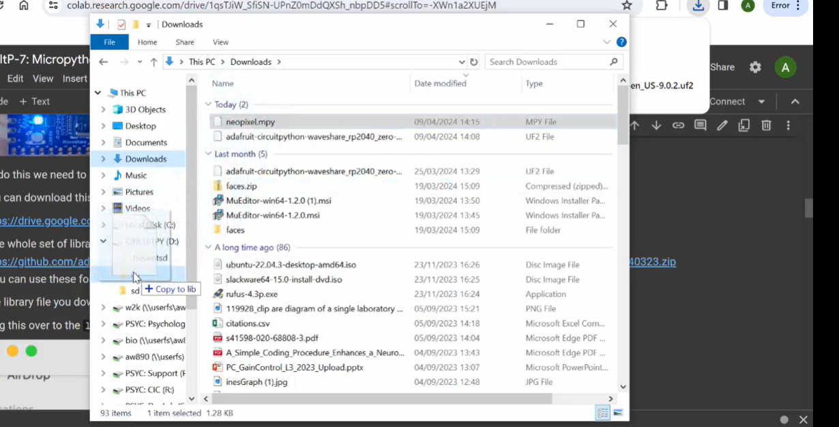The width and height of the screenshot is (839, 427).
Task: Click the Search Downloads box
Action: click(x=553, y=62)
